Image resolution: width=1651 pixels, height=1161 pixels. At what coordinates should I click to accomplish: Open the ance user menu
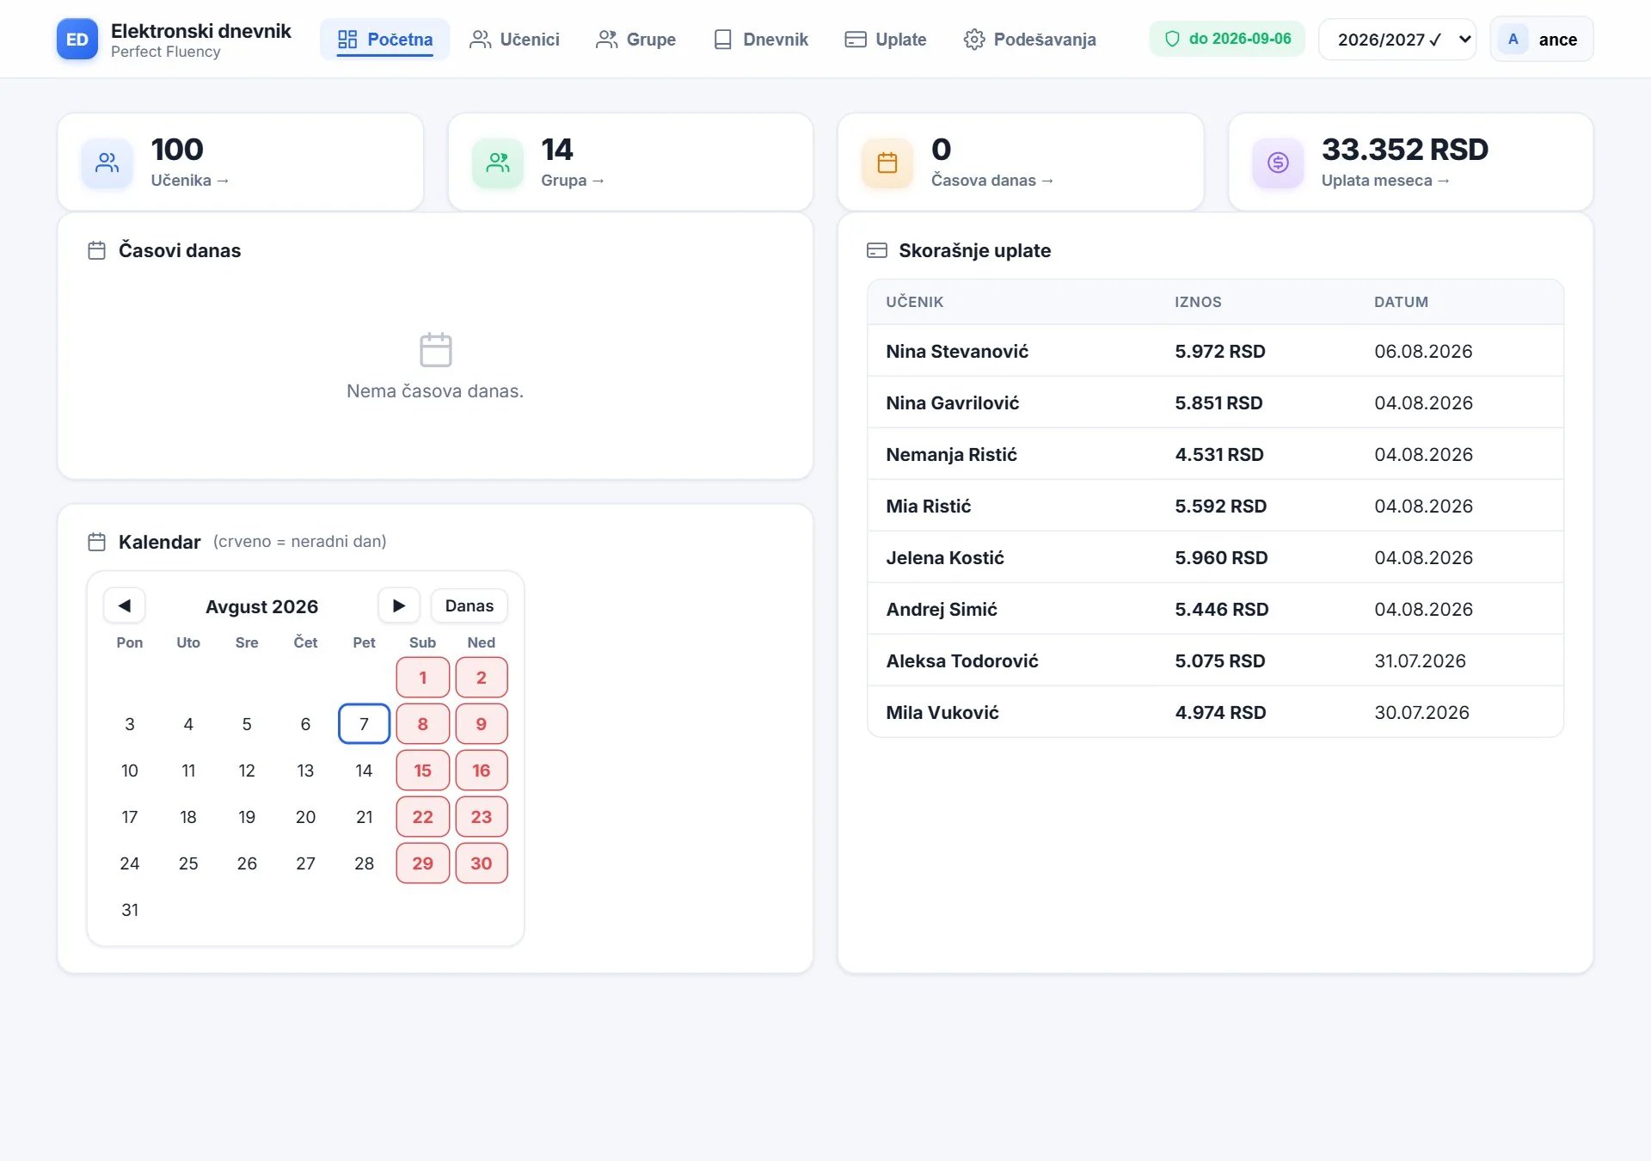[1541, 40]
